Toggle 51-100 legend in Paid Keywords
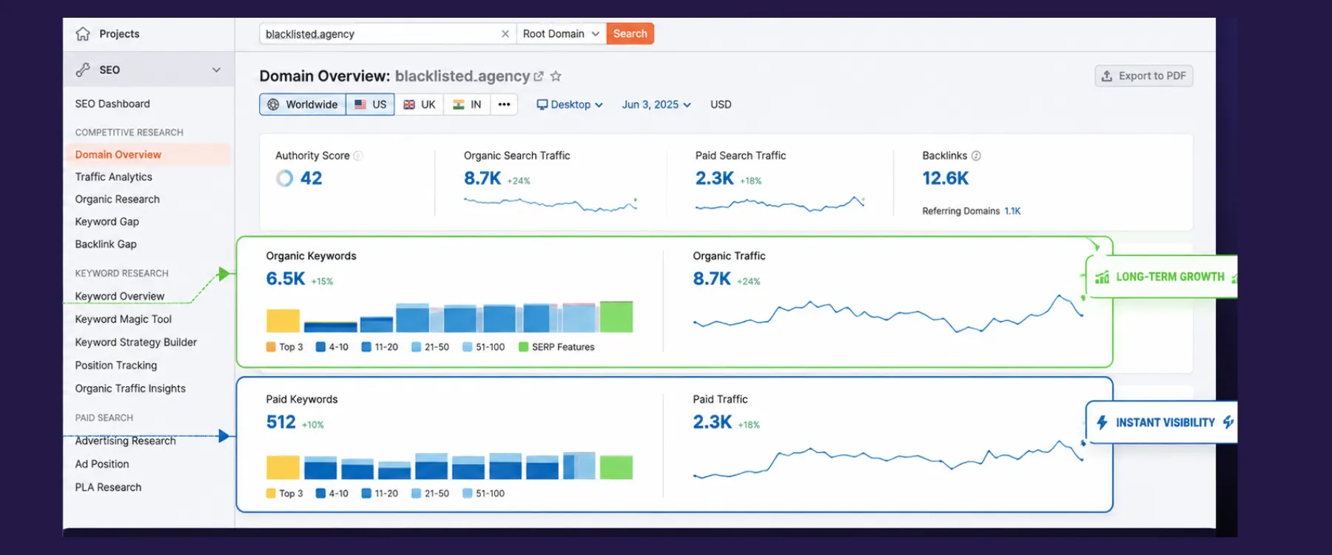 coord(483,494)
